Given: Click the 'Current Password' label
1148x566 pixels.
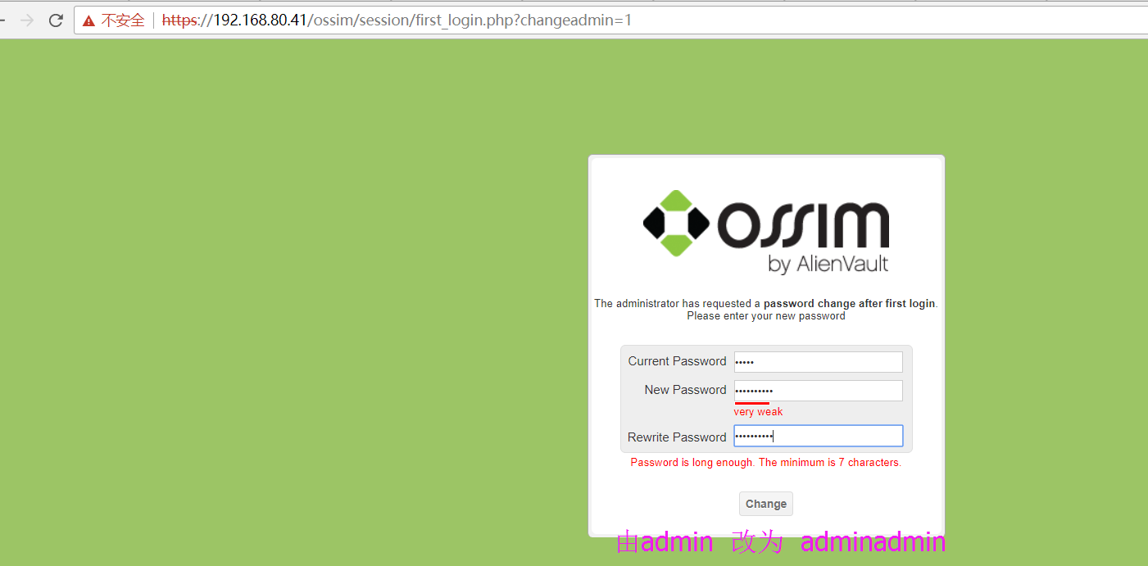Looking at the screenshot, I should 677,361.
